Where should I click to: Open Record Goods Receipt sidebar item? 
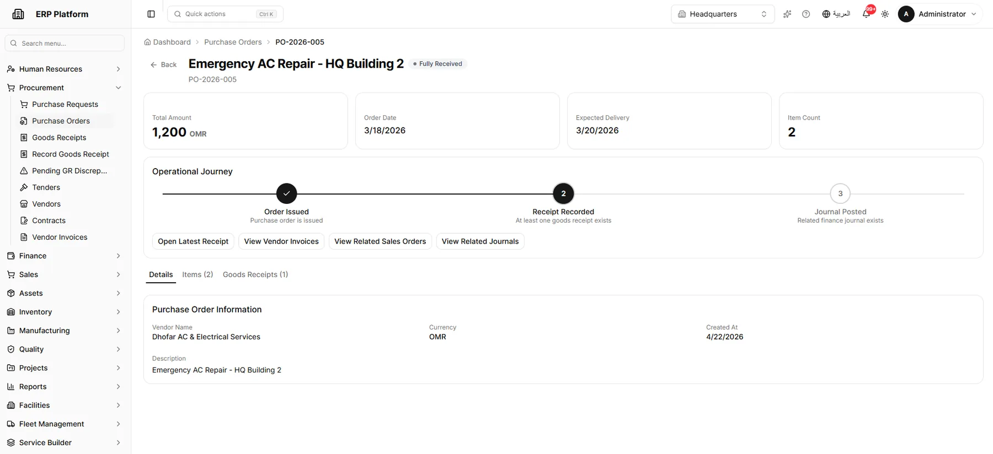coord(65,154)
